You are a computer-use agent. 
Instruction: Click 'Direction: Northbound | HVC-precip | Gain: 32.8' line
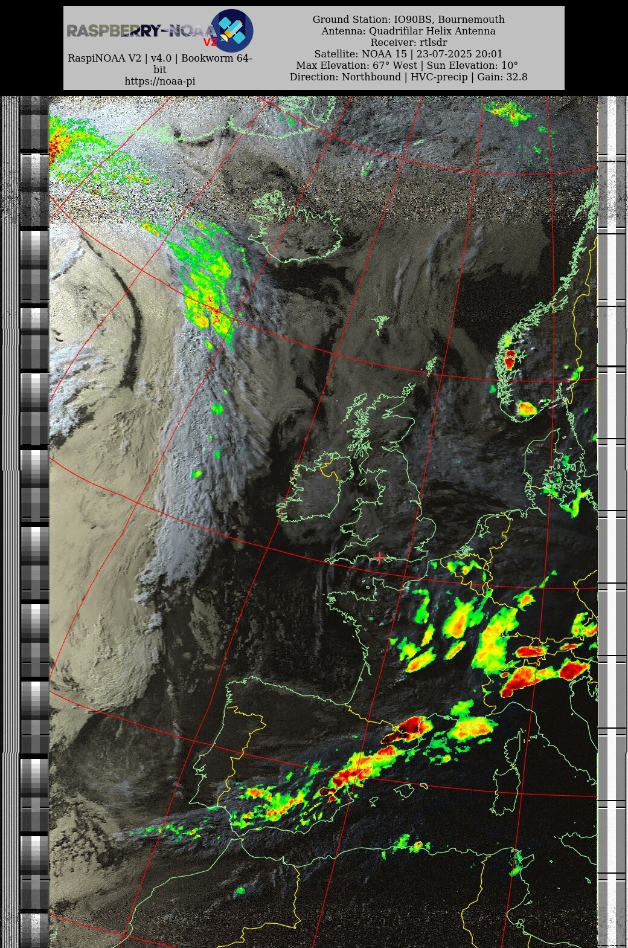pos(409,77)
